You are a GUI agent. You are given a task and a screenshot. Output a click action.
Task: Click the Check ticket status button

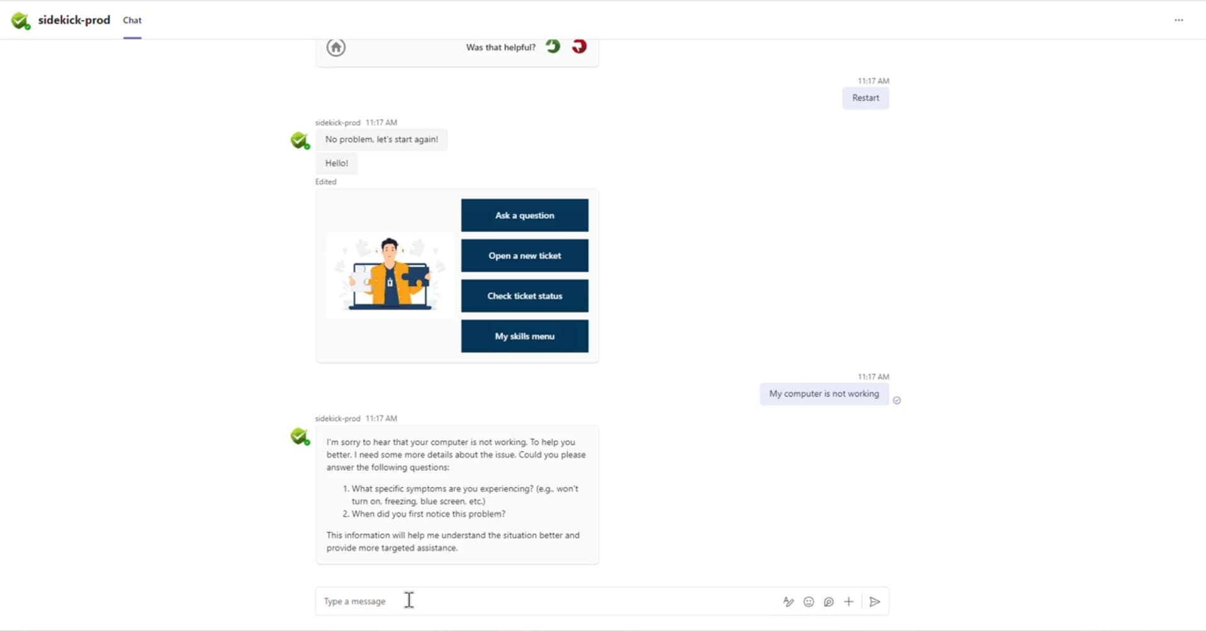[525, 296]
